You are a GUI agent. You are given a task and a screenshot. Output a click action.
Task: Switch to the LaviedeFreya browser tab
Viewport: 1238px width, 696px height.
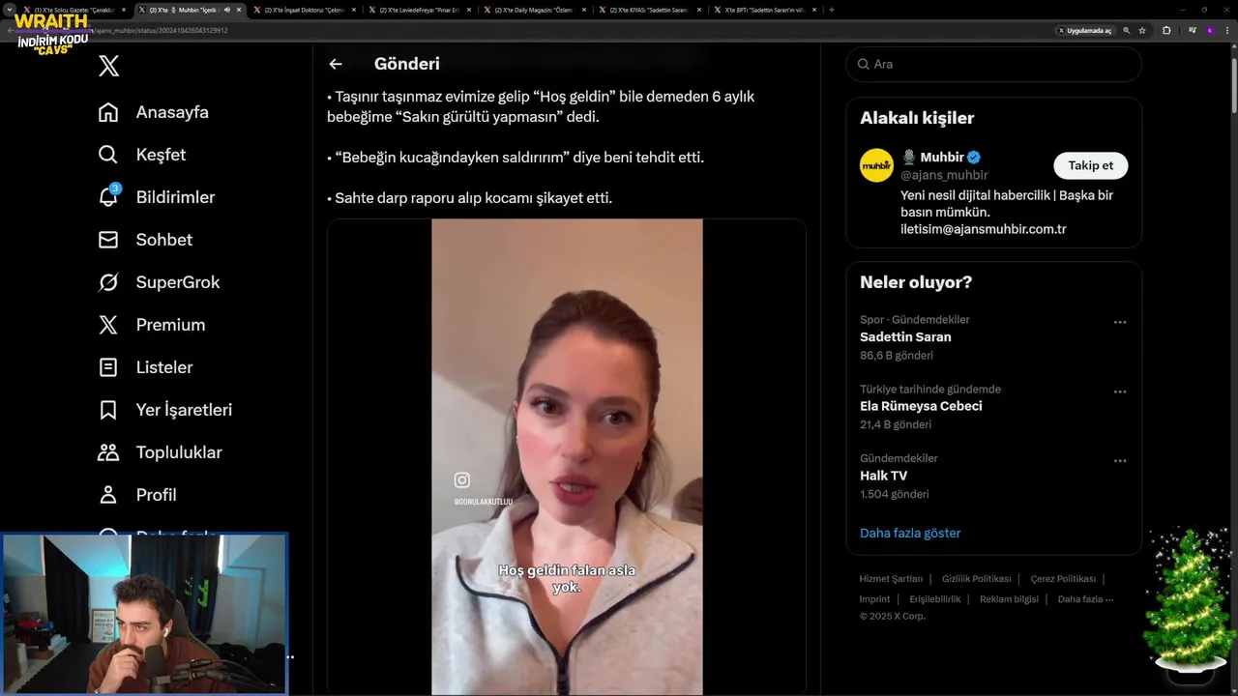420,10
